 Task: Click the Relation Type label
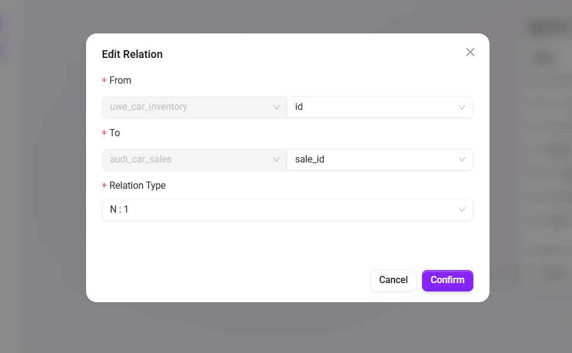tap(137, 186)
